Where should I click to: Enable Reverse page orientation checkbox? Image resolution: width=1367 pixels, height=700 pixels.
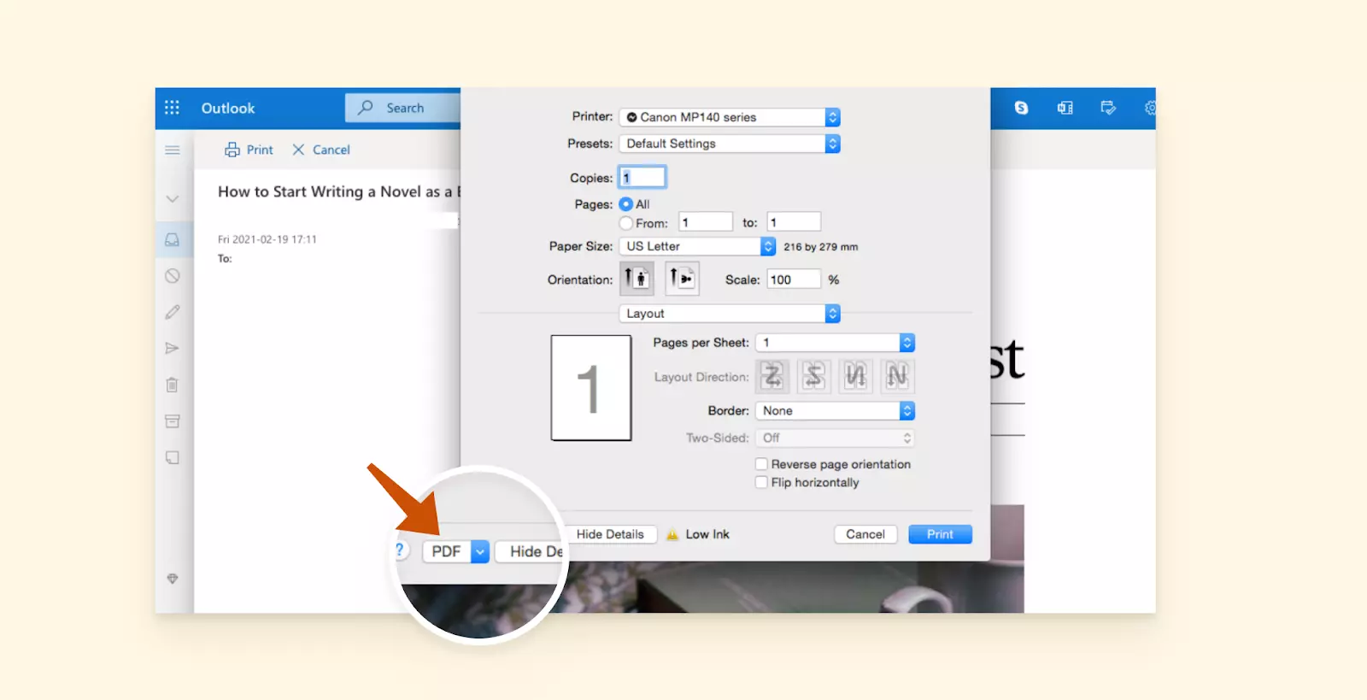761,464
